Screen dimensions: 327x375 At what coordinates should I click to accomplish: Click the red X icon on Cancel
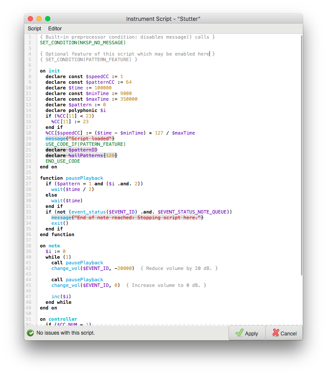click(275, 332)
